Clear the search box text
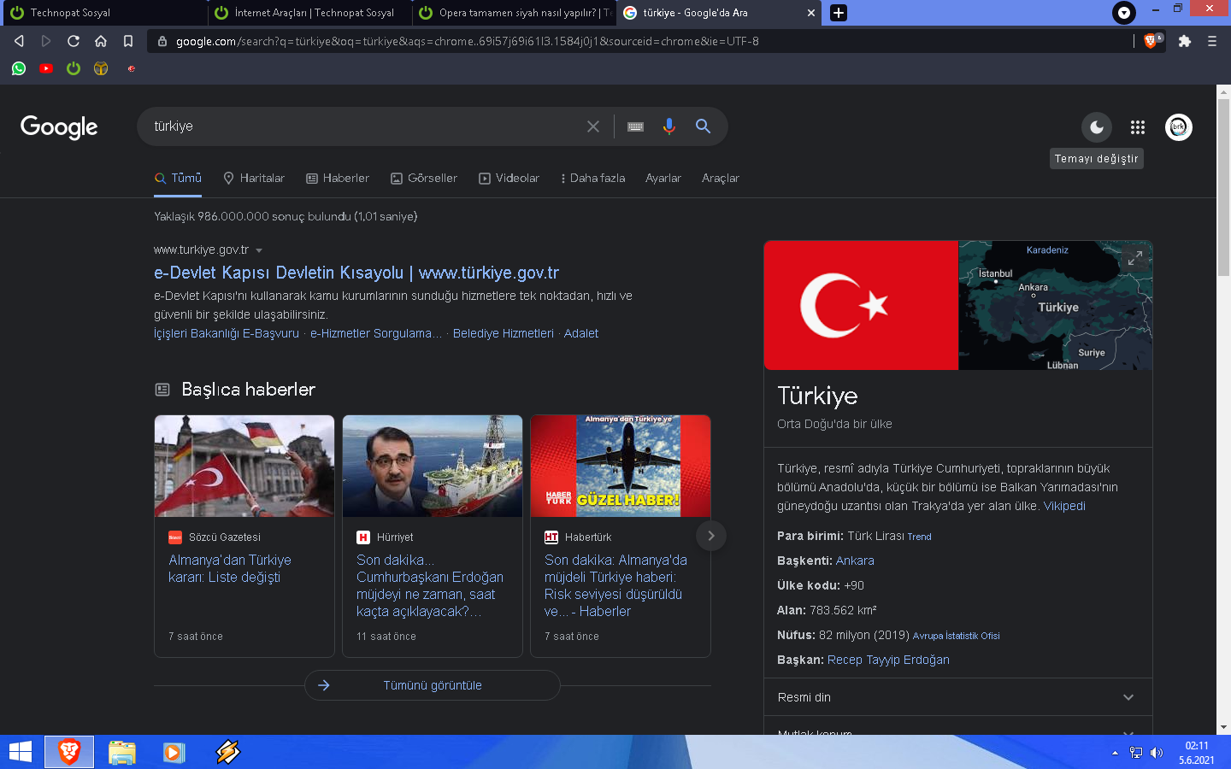 [x=593, y=126]
